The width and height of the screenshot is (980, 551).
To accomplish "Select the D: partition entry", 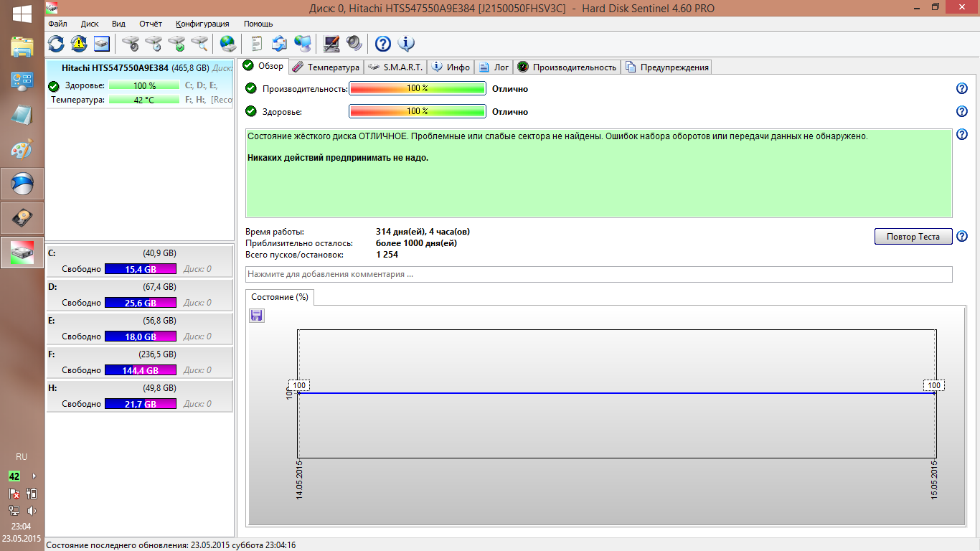I will click(x=140, y=294).
